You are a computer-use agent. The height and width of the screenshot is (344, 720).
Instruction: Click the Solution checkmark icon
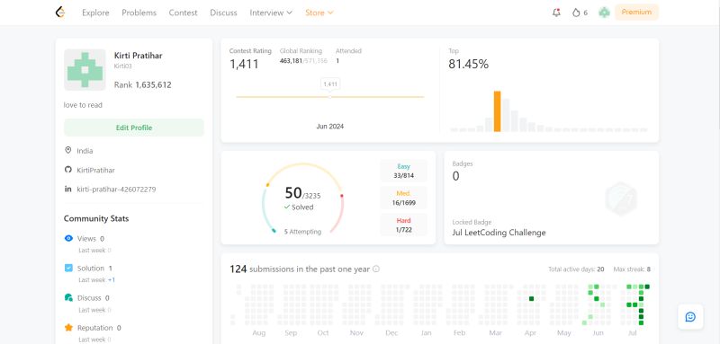(68, 268)
